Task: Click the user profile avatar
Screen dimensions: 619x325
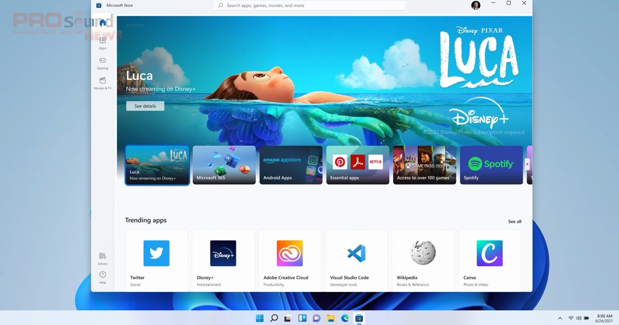Action: point(476,5)
